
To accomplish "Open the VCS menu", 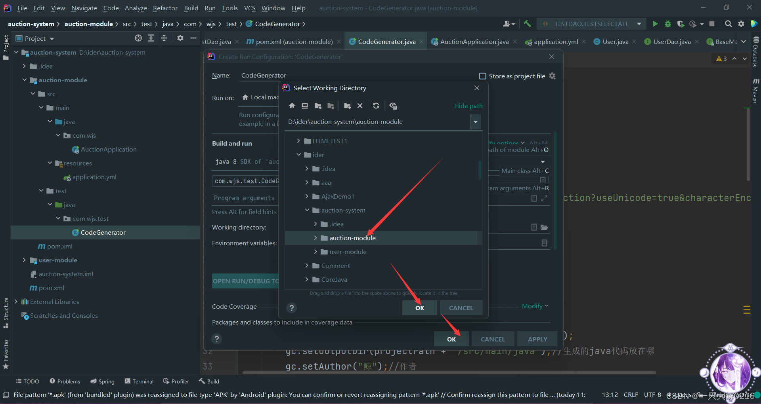I will coord(250,8).
